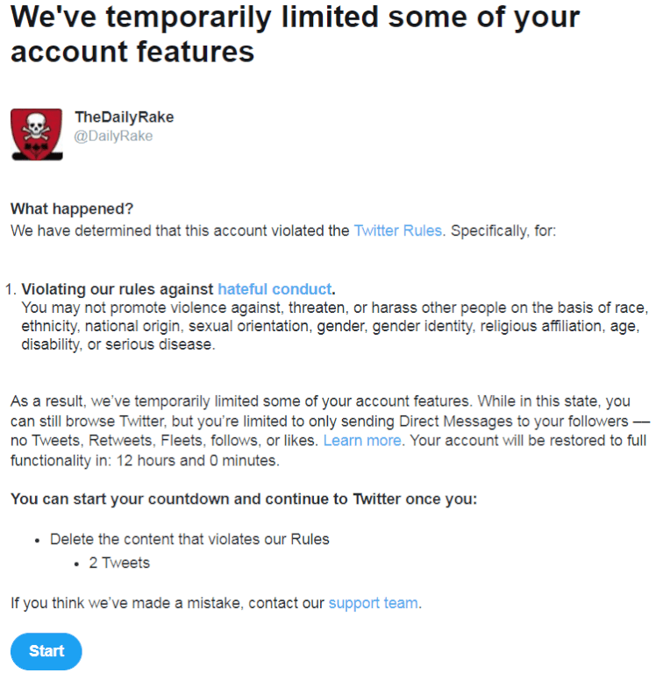The image size is (663, 673).
Task: Select 'You can start your countdown' bold line
Action: click(x=244, y=499)
